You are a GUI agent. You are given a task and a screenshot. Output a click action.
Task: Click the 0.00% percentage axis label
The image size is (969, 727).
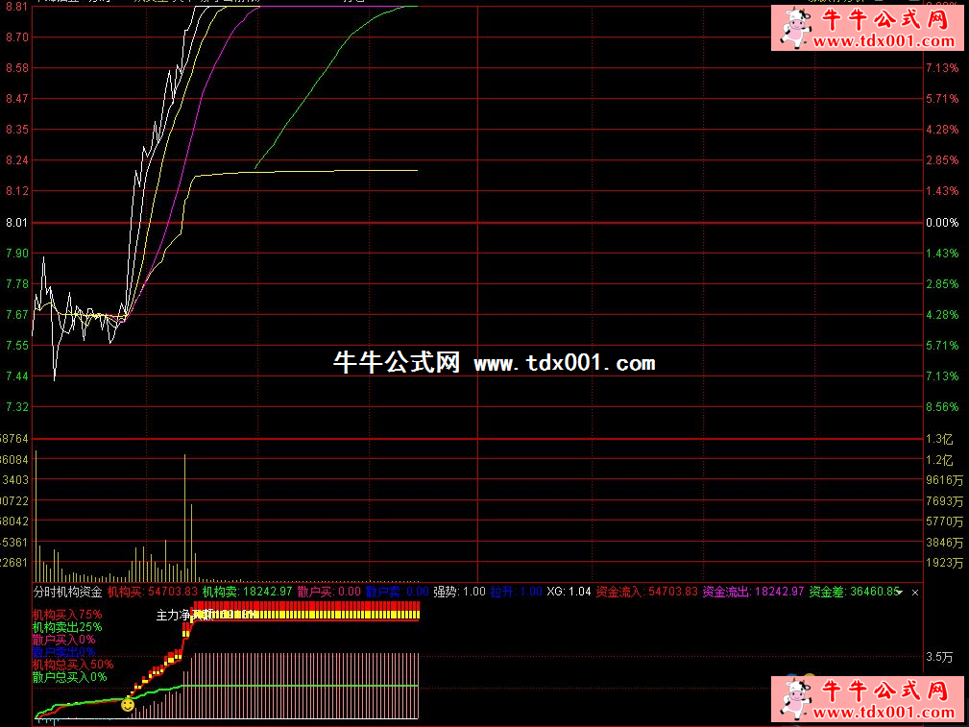pyautogui.click(x=942, y=222)
